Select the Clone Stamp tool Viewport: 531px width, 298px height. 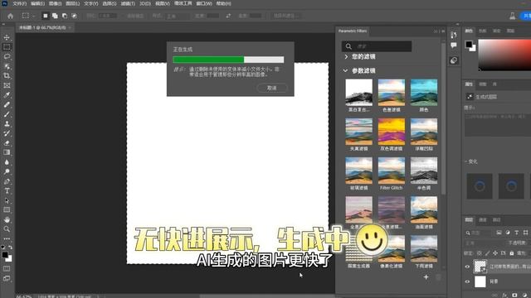7,123
